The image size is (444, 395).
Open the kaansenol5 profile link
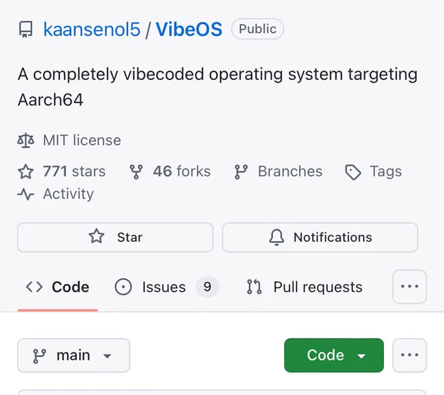point(92,29)
